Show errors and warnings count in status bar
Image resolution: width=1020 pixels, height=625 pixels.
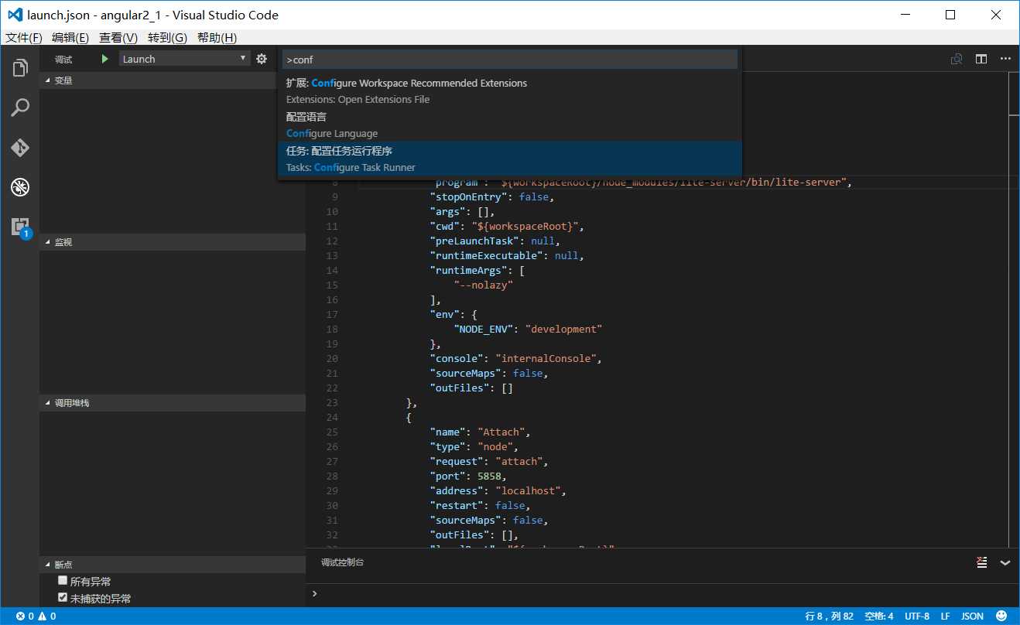[36, 616]
